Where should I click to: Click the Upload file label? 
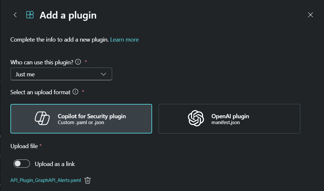[x=24, y=146]
